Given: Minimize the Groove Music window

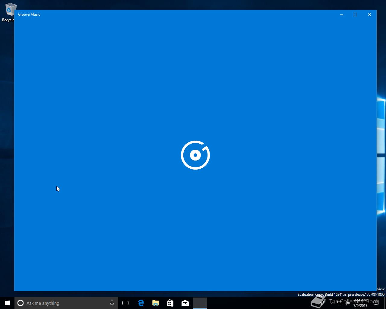Looking at the screenshot, I should click(x=342, y=14).
